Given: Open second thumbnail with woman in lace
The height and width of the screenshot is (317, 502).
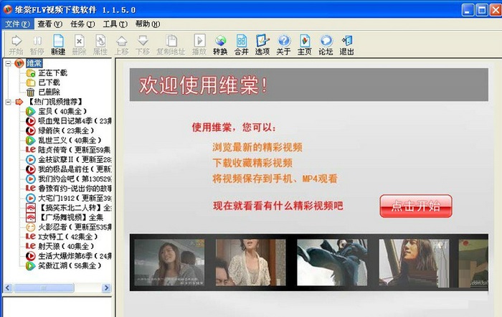Looking at the screenshot, I should point(251,262).
